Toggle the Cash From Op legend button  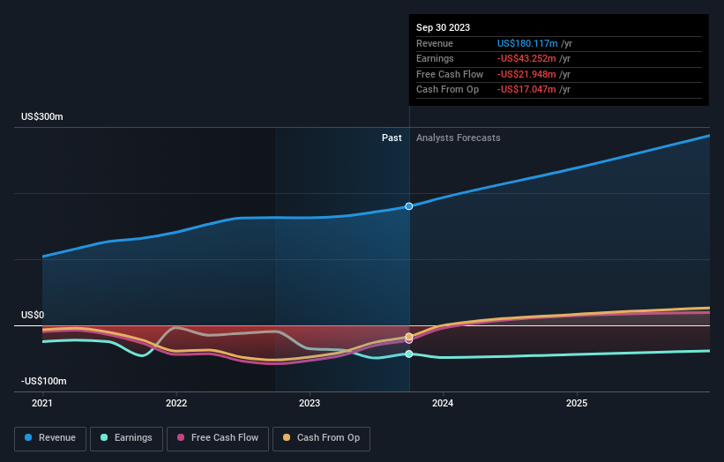click(x=321, y=438)
